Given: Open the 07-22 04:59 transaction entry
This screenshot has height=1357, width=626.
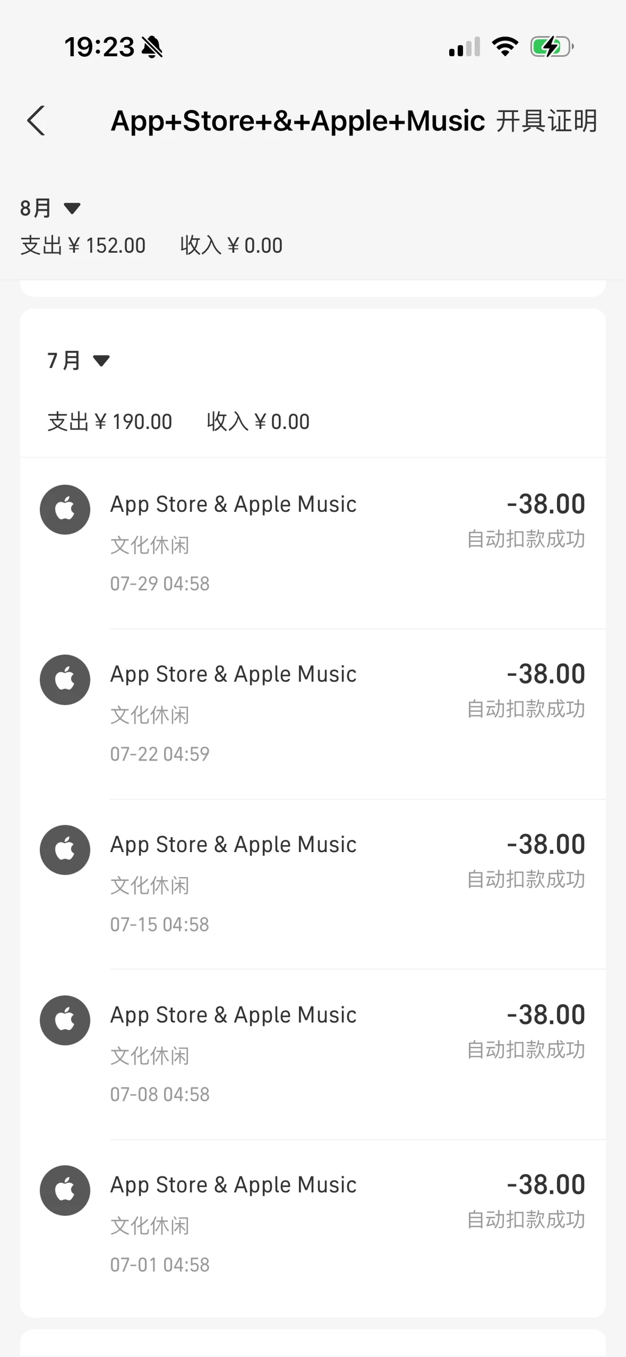Looking at the screenshot, I should [x=313, y=713].
